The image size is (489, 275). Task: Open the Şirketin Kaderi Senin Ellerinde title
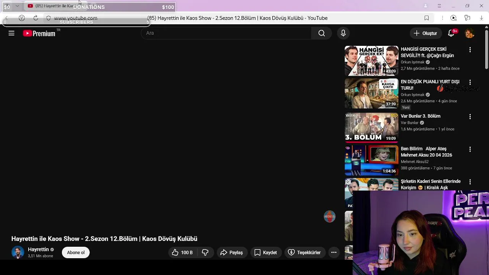[x=431, y=184]
